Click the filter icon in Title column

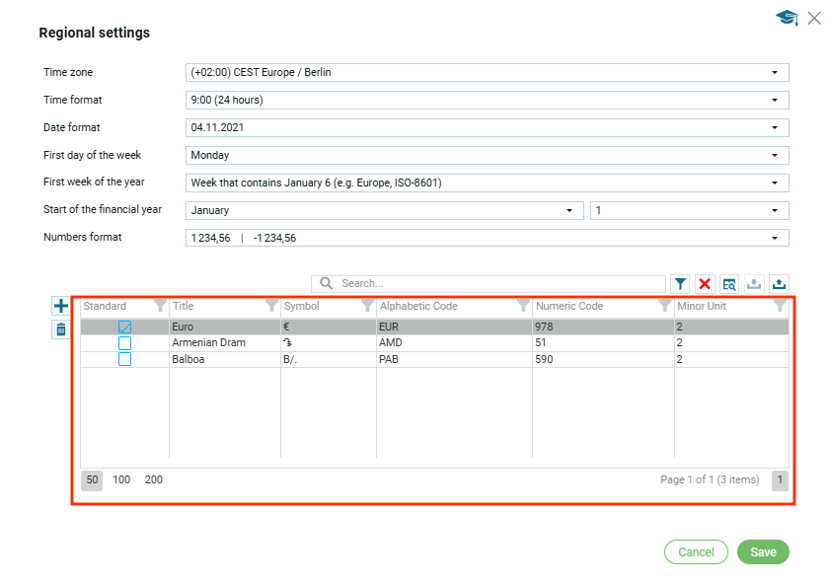tap(271, 307)
